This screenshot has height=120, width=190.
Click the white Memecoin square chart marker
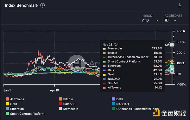pos(172,45)
